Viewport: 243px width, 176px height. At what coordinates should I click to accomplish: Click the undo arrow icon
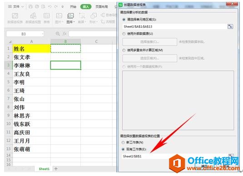pos(50,6)
